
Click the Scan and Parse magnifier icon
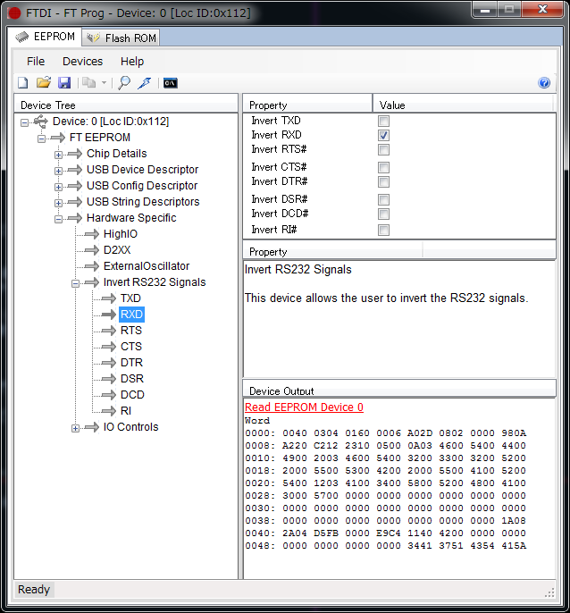124,83
